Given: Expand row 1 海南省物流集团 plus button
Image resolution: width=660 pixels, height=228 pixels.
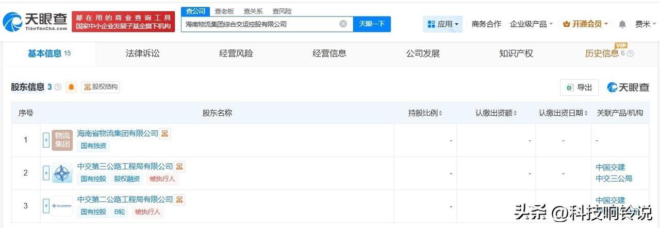Looking at the screenshot, I should [x=46, y=140].
